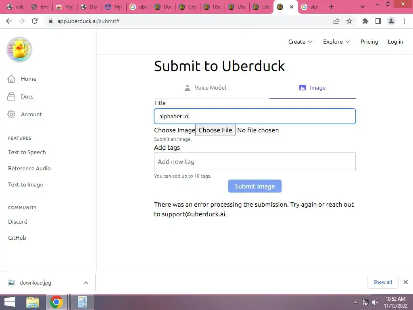Image resolution: width=413 pixels, height=310 pixels.
Task: Open download.jpg from downloads bar
Action: (35, 283)
